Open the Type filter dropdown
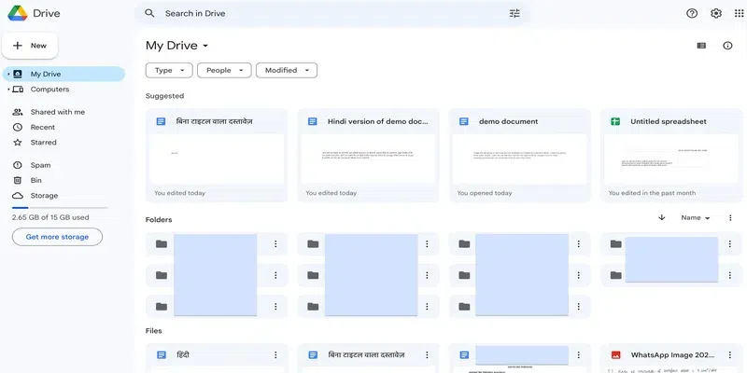Viewport: 747px width, 373px height. [x=169, y=70]
